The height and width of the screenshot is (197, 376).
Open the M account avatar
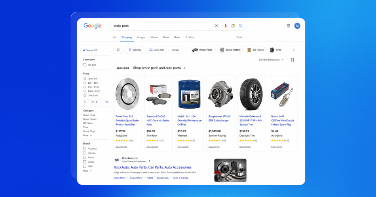[297, 26]
